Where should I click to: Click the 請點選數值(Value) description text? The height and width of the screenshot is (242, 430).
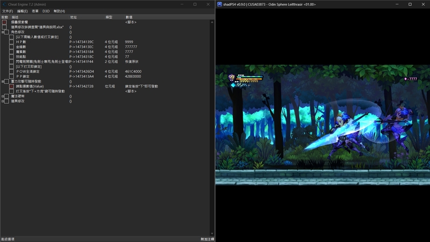(x=30, y=87)
